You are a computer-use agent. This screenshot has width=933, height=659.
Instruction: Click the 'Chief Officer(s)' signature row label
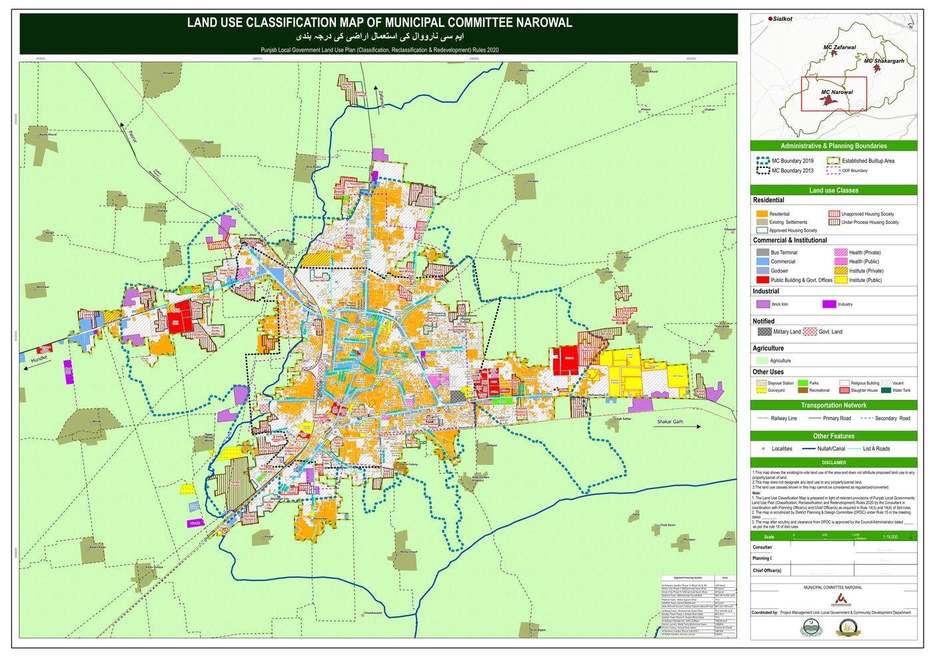coord(766,571)
